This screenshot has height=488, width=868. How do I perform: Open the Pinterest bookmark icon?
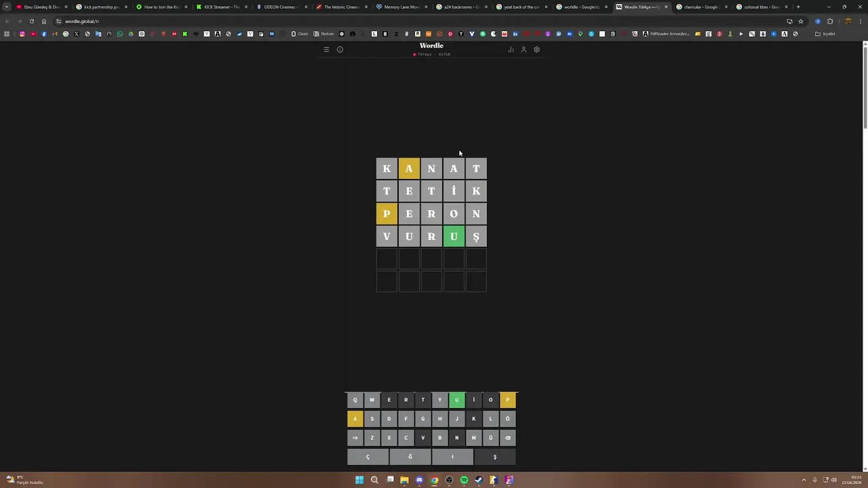coord(450,34)
